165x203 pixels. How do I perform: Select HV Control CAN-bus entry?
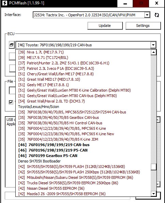(x=83, y=123)
